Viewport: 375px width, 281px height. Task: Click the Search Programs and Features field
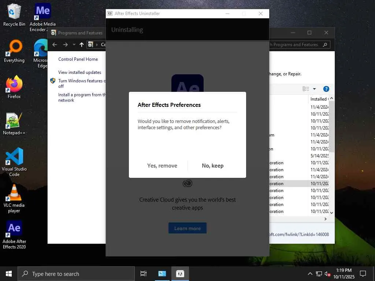pos(300,45)
